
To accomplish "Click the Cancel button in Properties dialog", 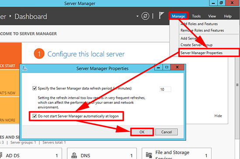I will coord(167,132).
